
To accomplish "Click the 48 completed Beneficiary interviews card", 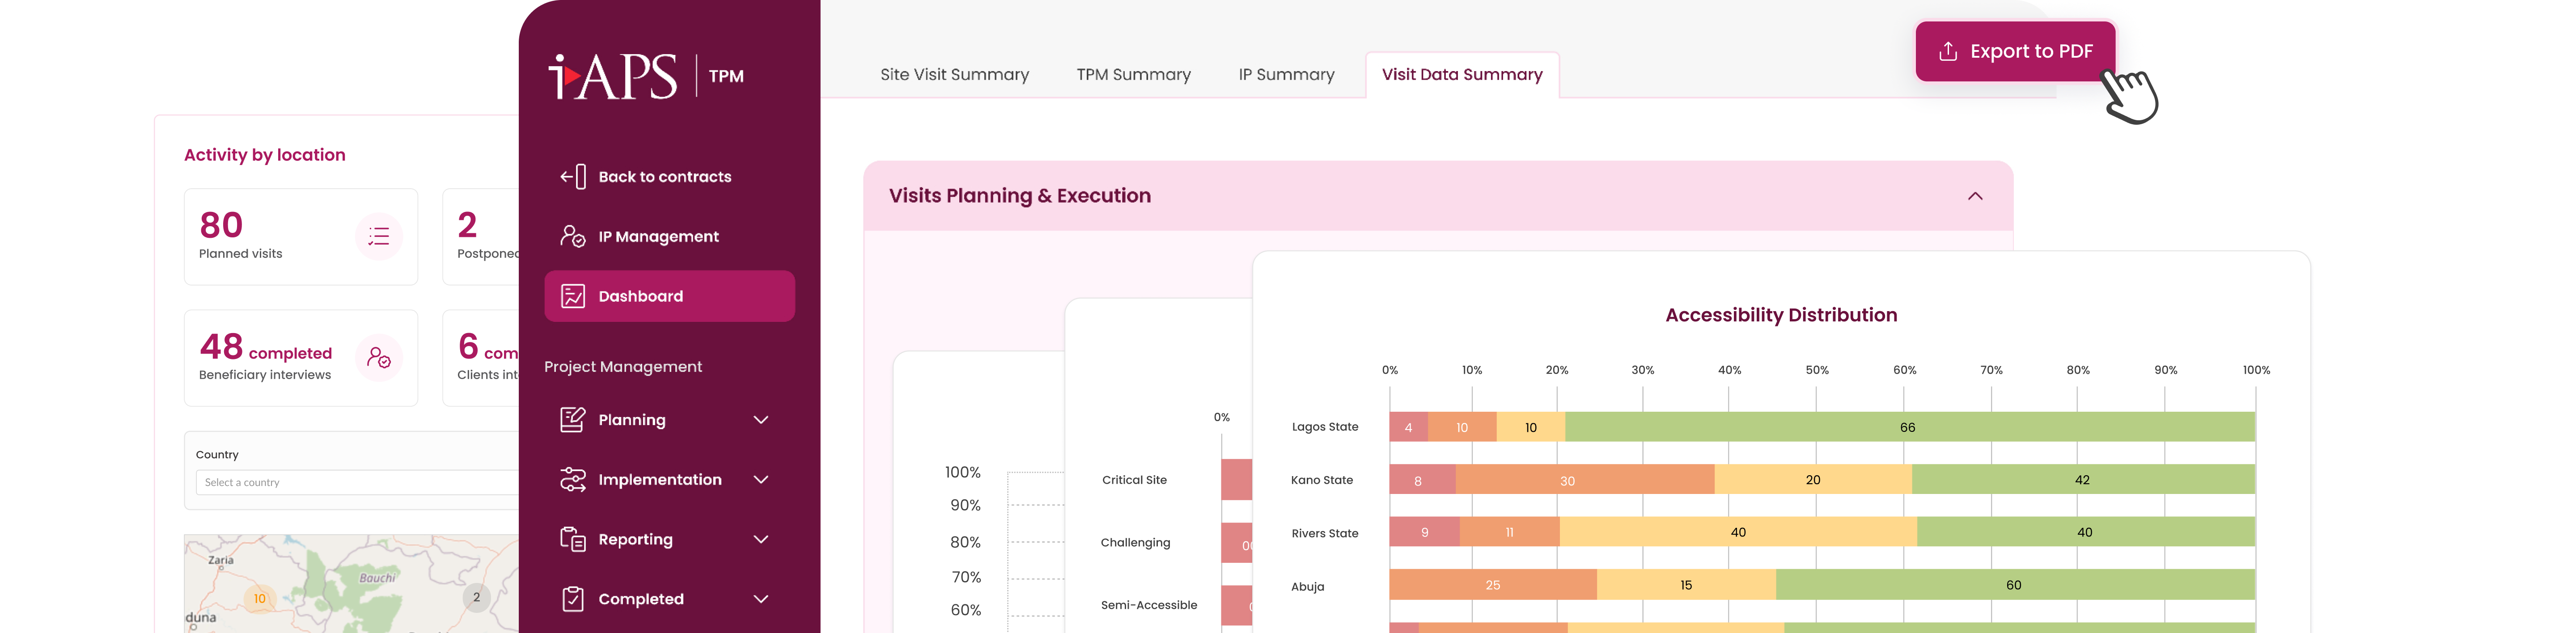I will pos(301,358).
